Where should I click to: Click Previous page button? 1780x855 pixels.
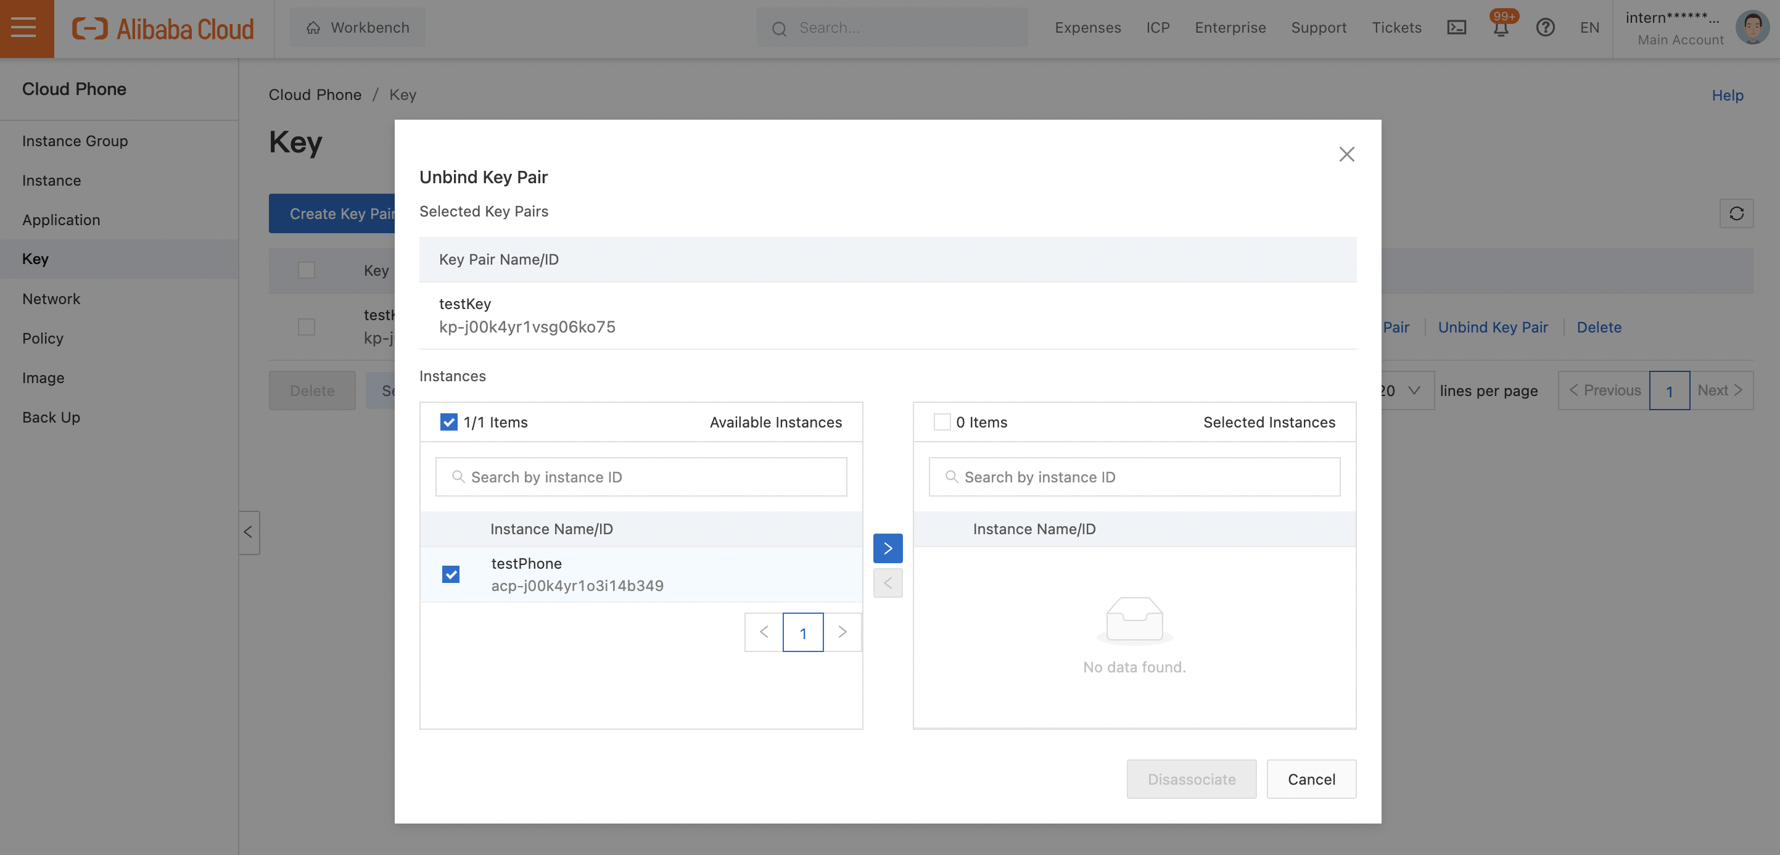1604,390
